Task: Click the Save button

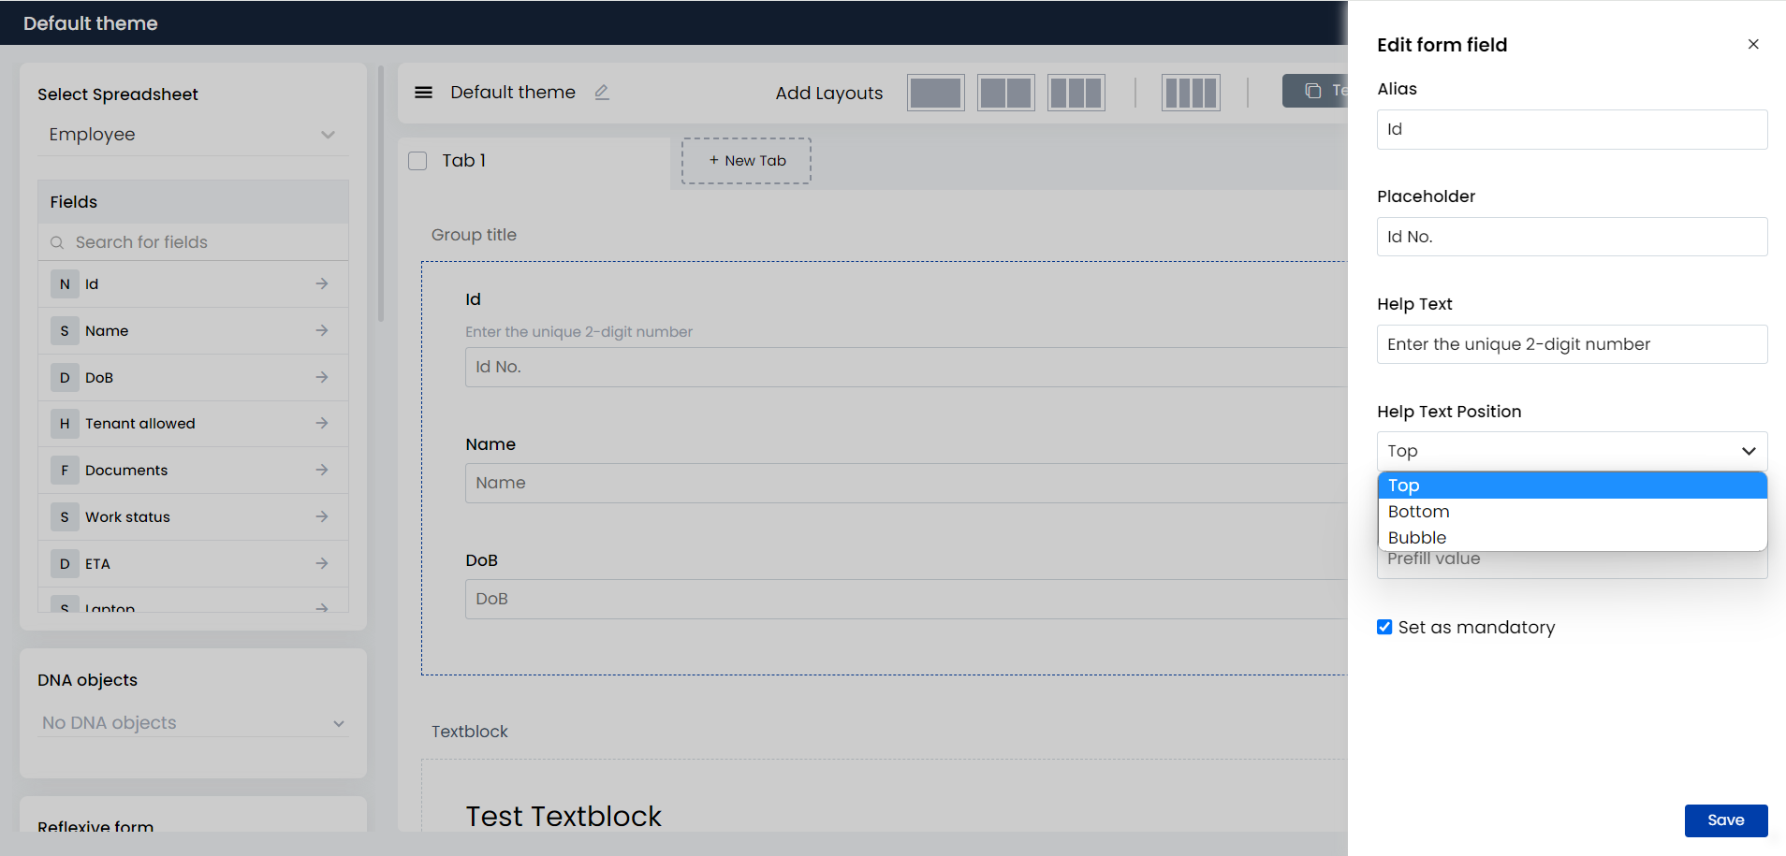Action: 1726,820
